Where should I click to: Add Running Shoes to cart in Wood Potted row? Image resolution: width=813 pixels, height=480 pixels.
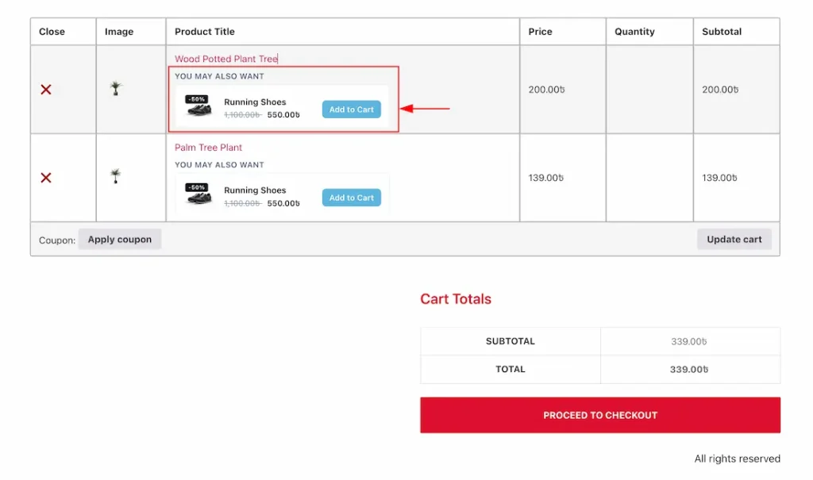352,109
